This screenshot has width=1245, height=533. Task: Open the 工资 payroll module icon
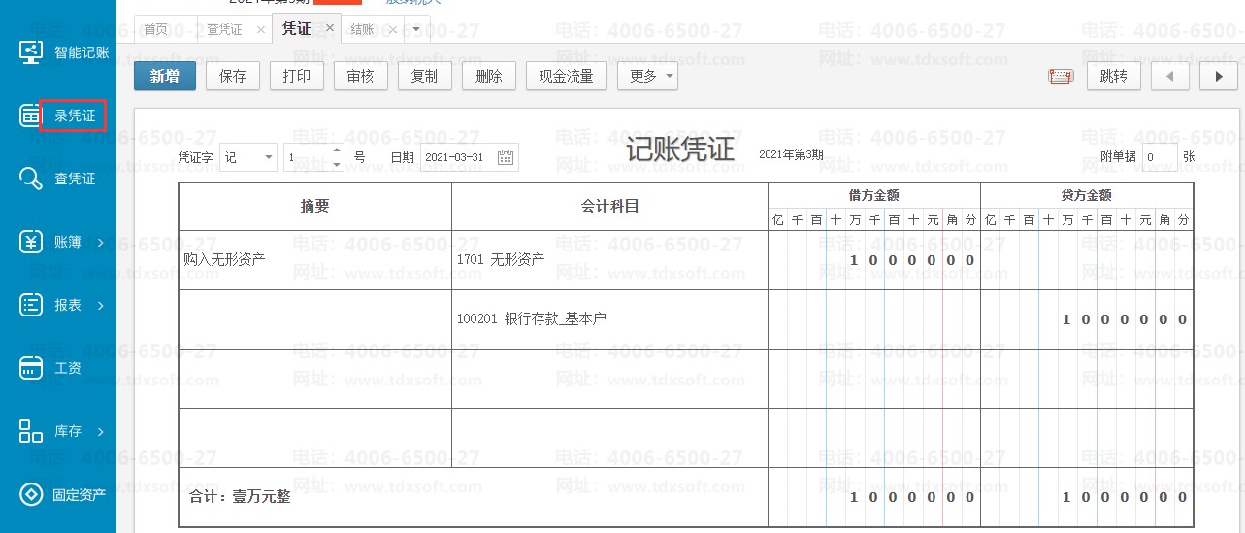click(x=31, y=368)
